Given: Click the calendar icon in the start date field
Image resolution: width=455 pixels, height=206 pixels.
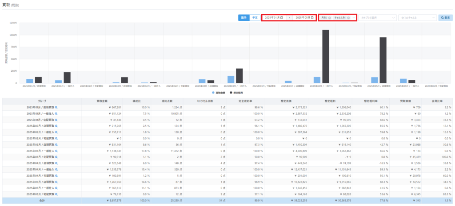Looking at the screenshot, I should coord(282,18).
